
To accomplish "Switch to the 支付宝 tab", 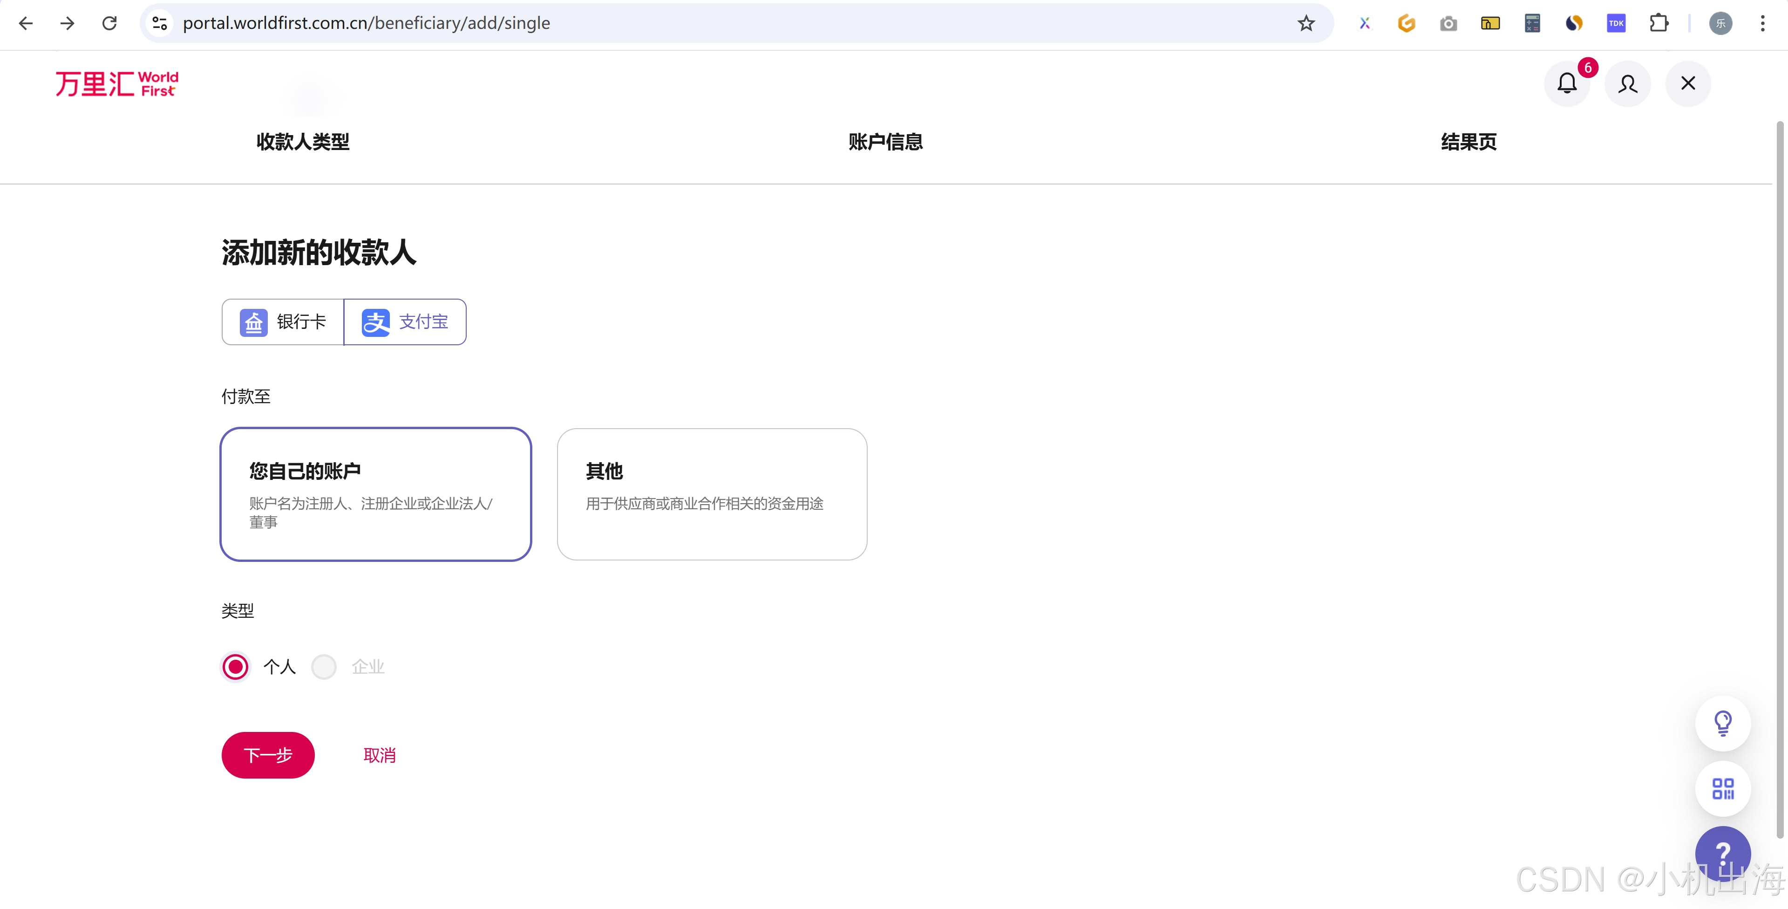I will coord(405,321).
